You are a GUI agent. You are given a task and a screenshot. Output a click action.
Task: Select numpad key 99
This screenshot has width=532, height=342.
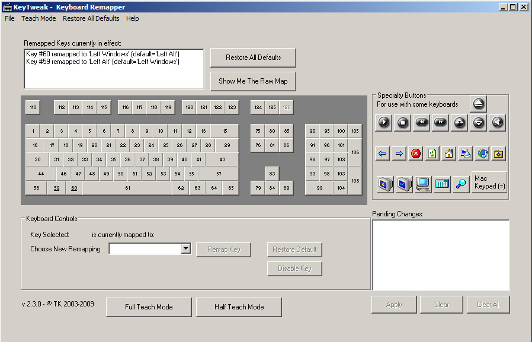(319, 188)
